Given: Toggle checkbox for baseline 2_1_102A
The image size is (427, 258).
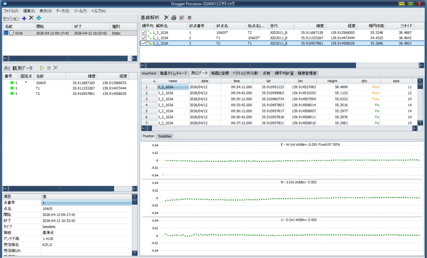Looking at the screenshot, I should click(x=144, y=38).
